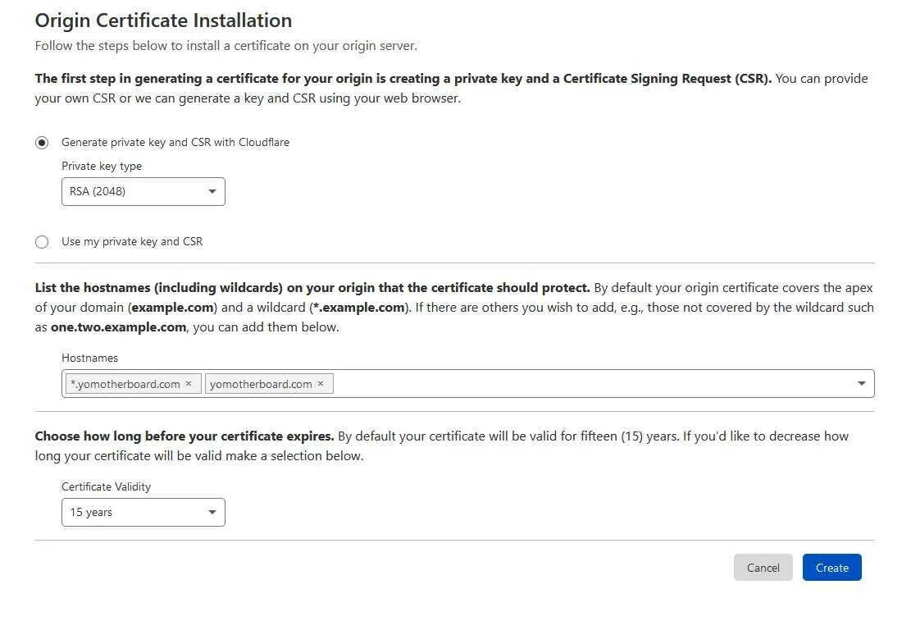
Task: Click the bold Choose how long sentence
Action: coord(184,436)
